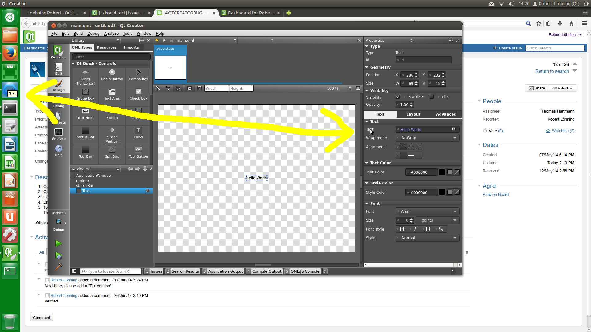The image size is (591, 332).
Task: Open the Welcome mode
Action: (x=58, y=52)
